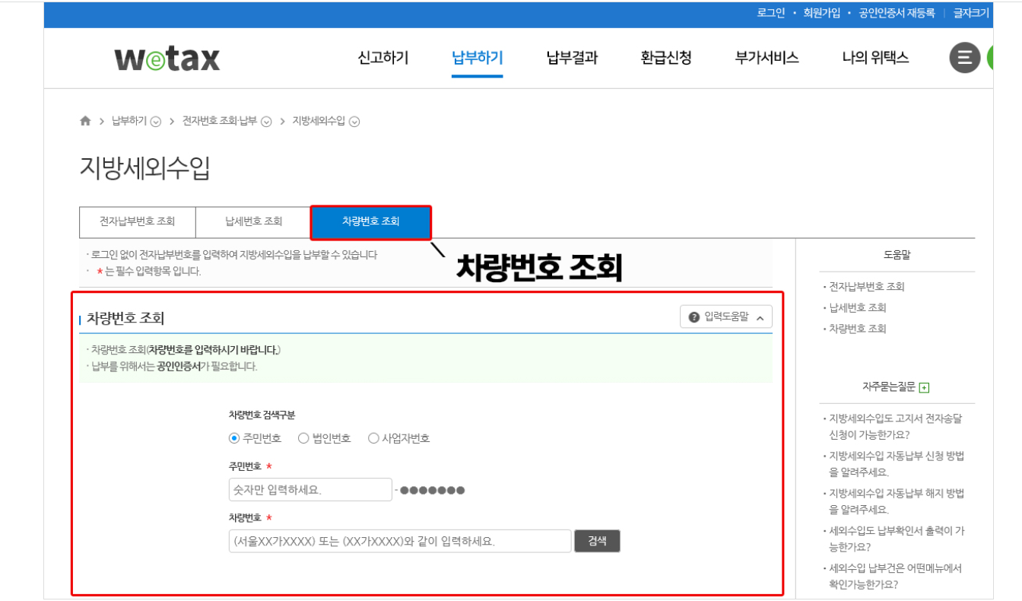
Task: Click the 로그인 link
Action: pos(771,13)
